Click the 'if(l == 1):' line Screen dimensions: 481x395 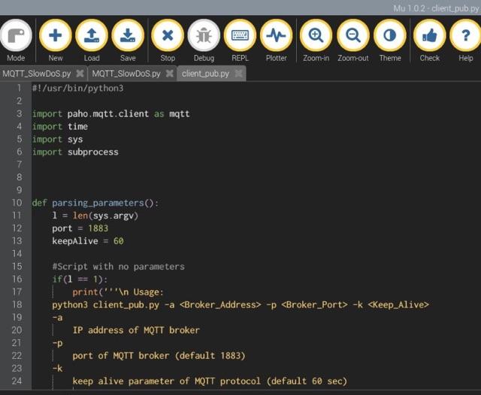coord(80,279)
